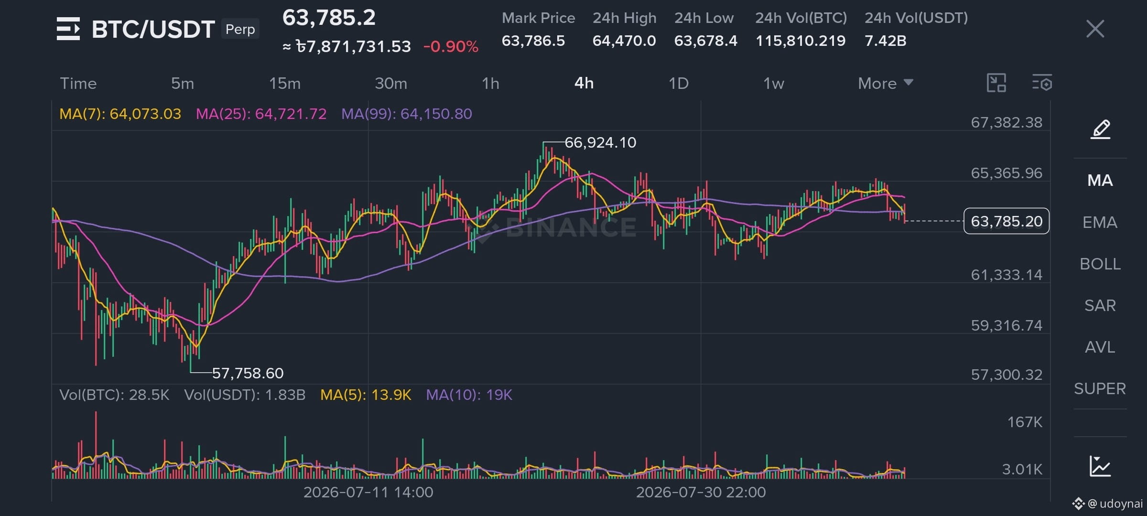Close the chart view
The width and height of the screenshot is (1147, 516).
[1095, 29]
